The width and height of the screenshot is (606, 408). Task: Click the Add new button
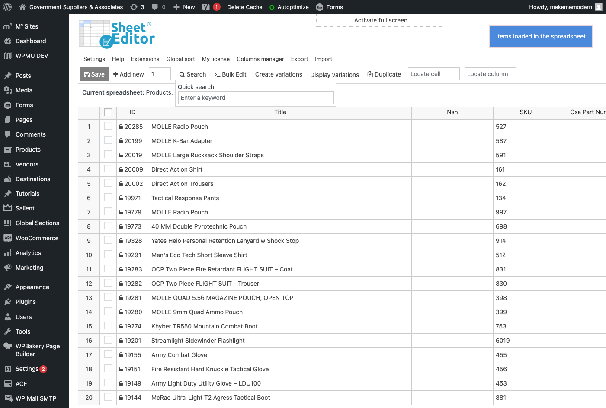128,74
